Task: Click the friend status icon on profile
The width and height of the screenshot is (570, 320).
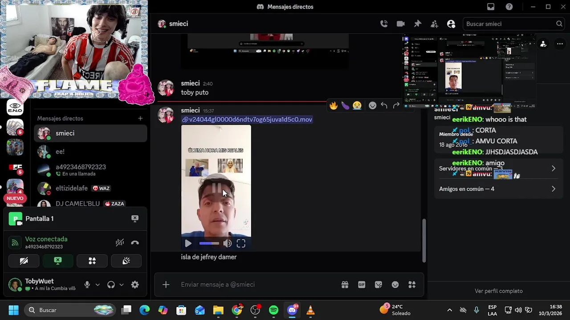Action: click(543, 44)
